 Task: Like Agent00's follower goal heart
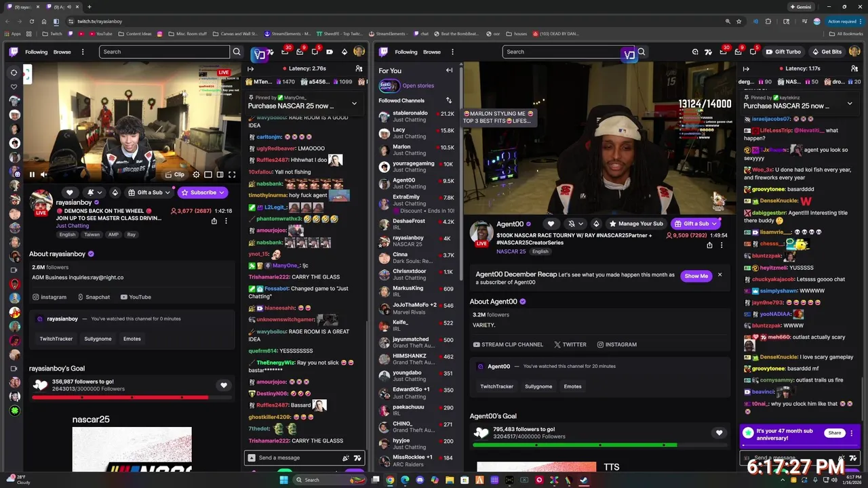719,432
